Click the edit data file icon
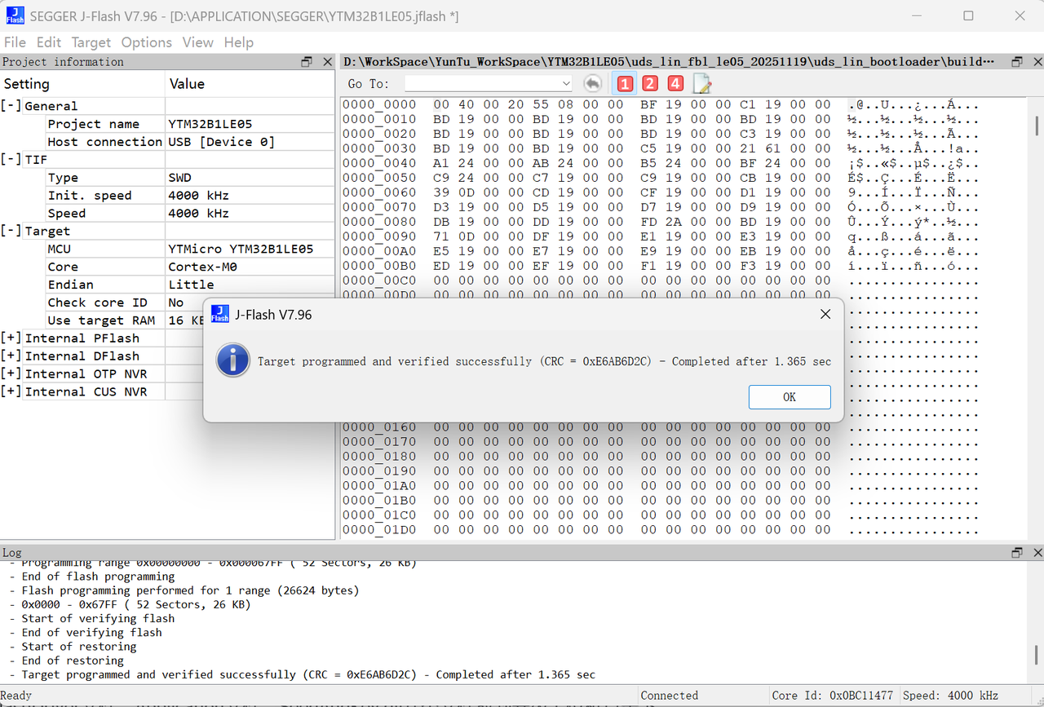This screenshot has height=707, width=1044. (701, 83)
